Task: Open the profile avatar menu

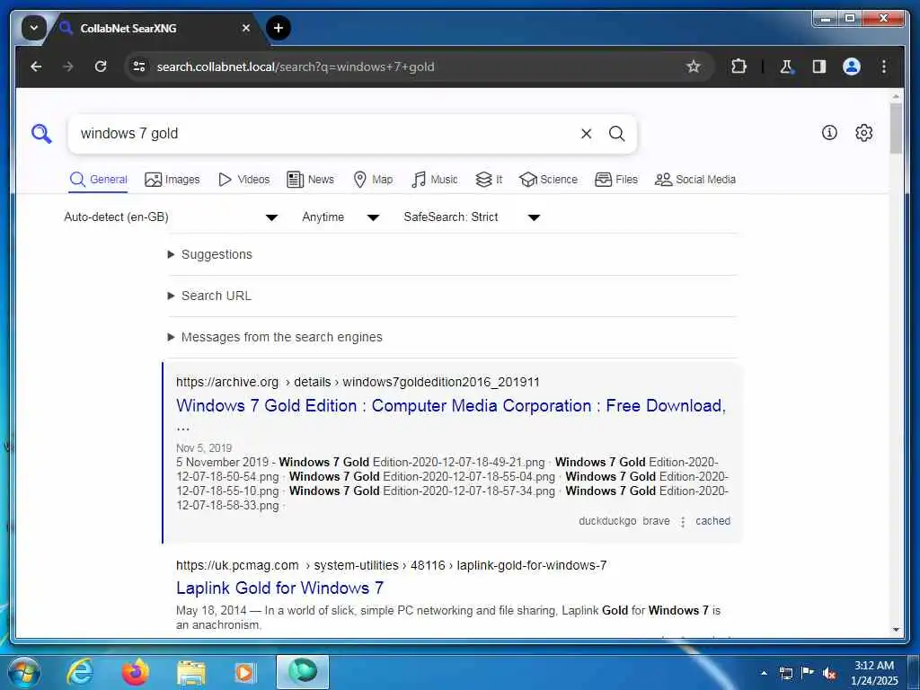Action: [x=852, y=66]
